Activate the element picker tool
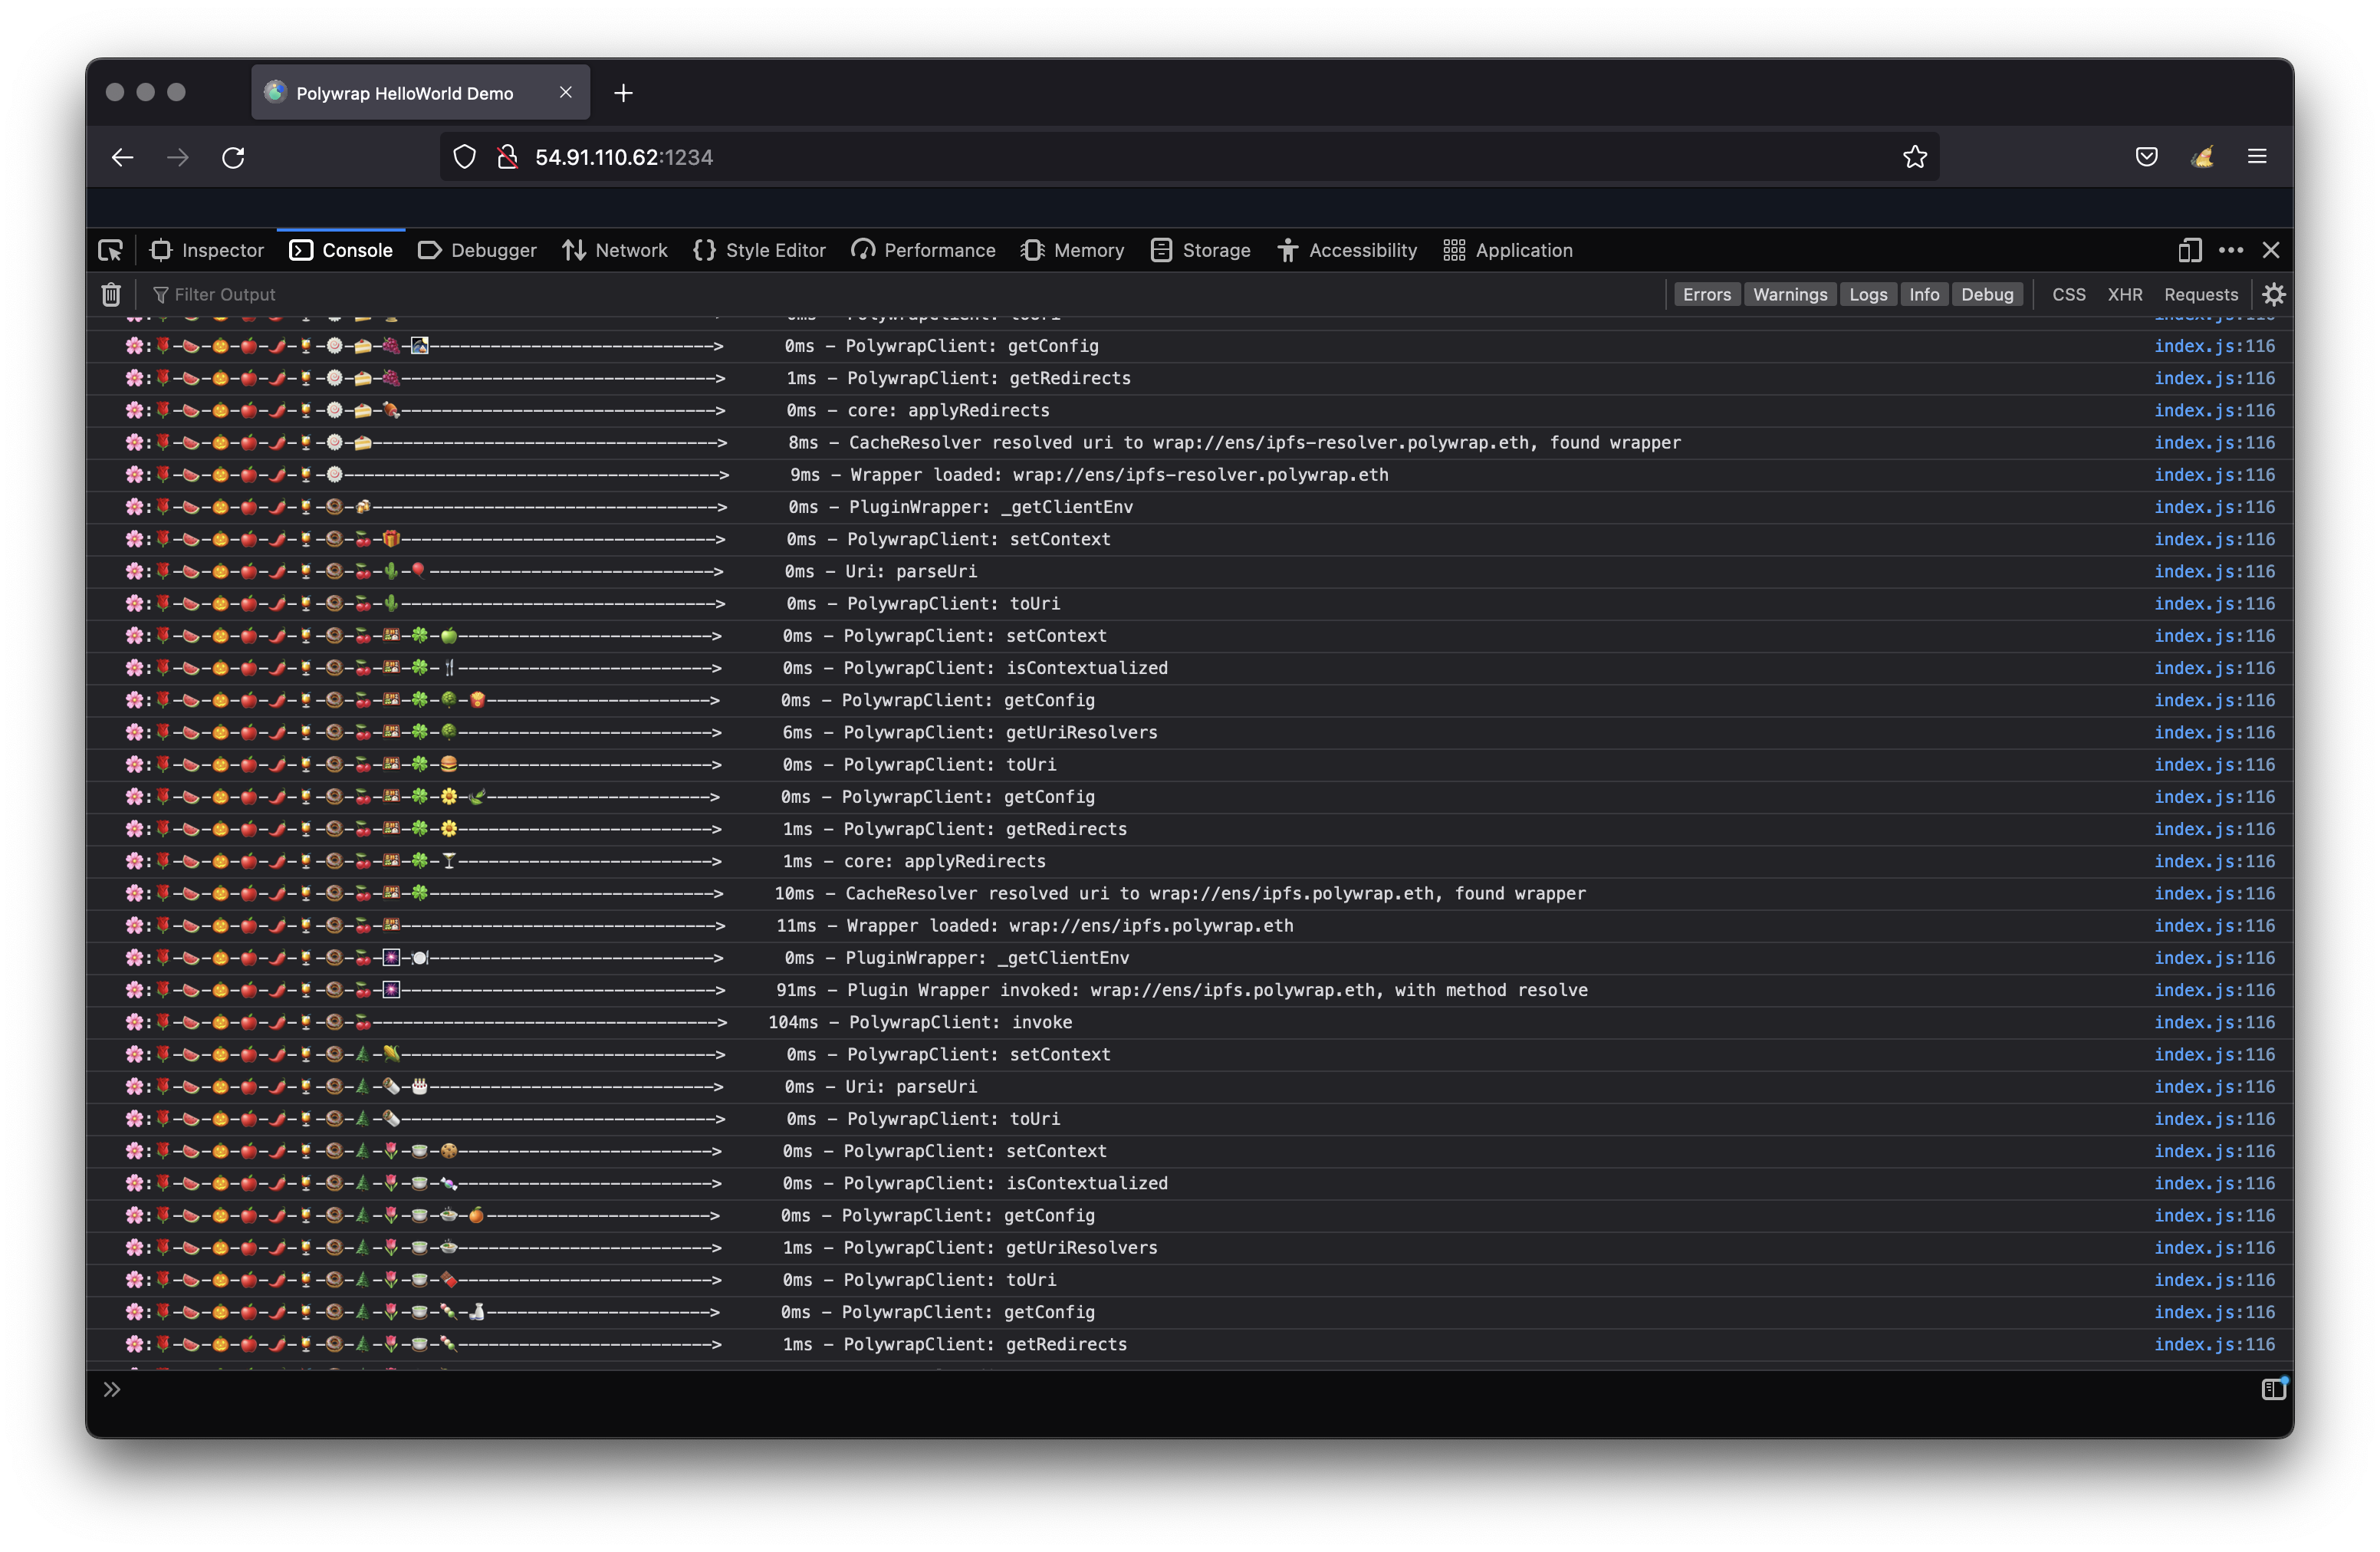2380x1552 pixels. [111, 250]
